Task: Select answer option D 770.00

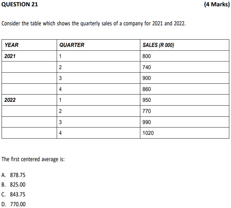Action: point(13,204)
